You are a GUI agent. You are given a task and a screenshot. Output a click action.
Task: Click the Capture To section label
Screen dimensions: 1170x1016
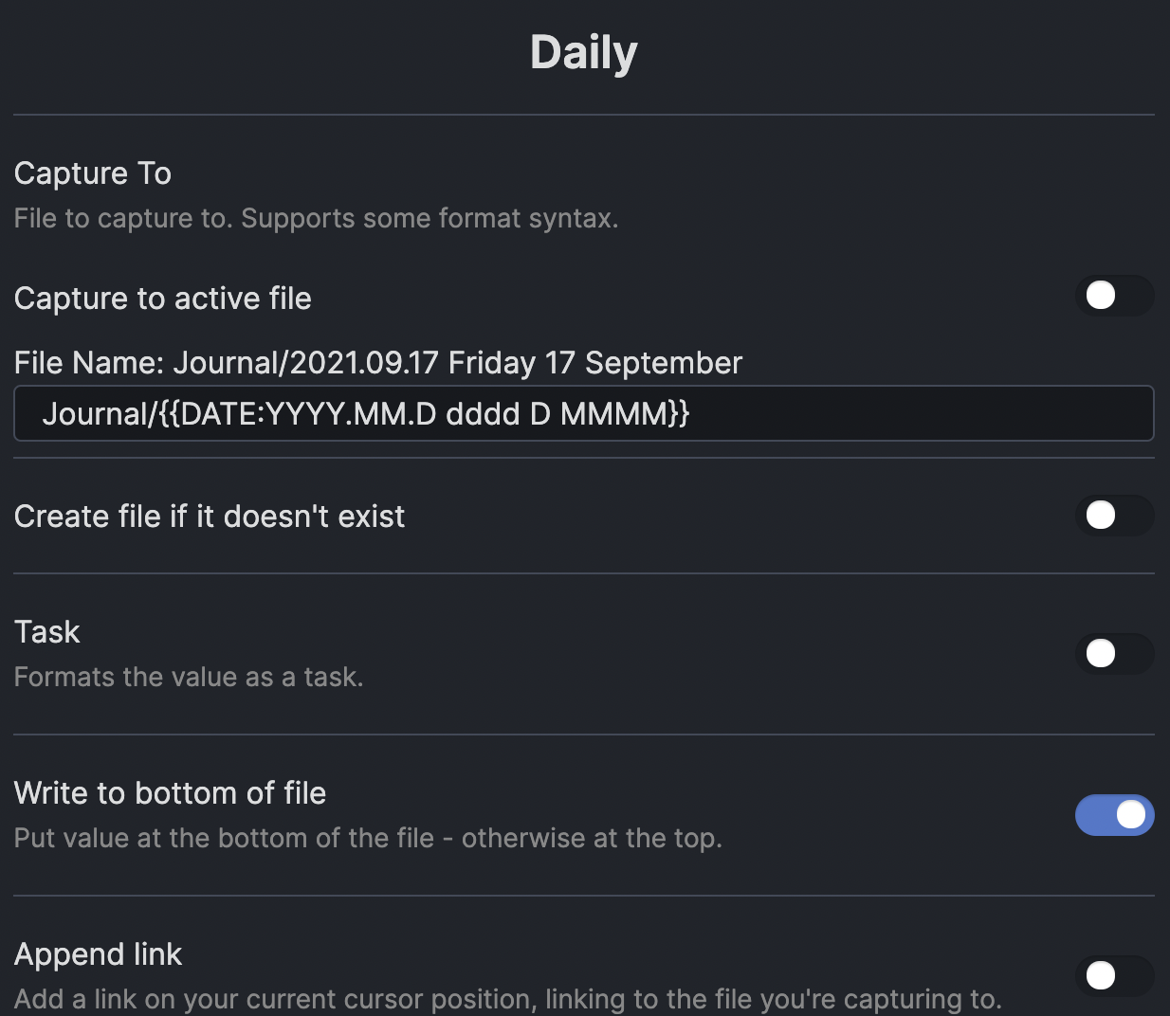pyautogui.click(x=93, y=173)
